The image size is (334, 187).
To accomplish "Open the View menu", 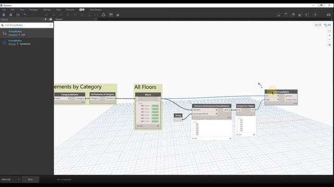I will tap(22, 10).
